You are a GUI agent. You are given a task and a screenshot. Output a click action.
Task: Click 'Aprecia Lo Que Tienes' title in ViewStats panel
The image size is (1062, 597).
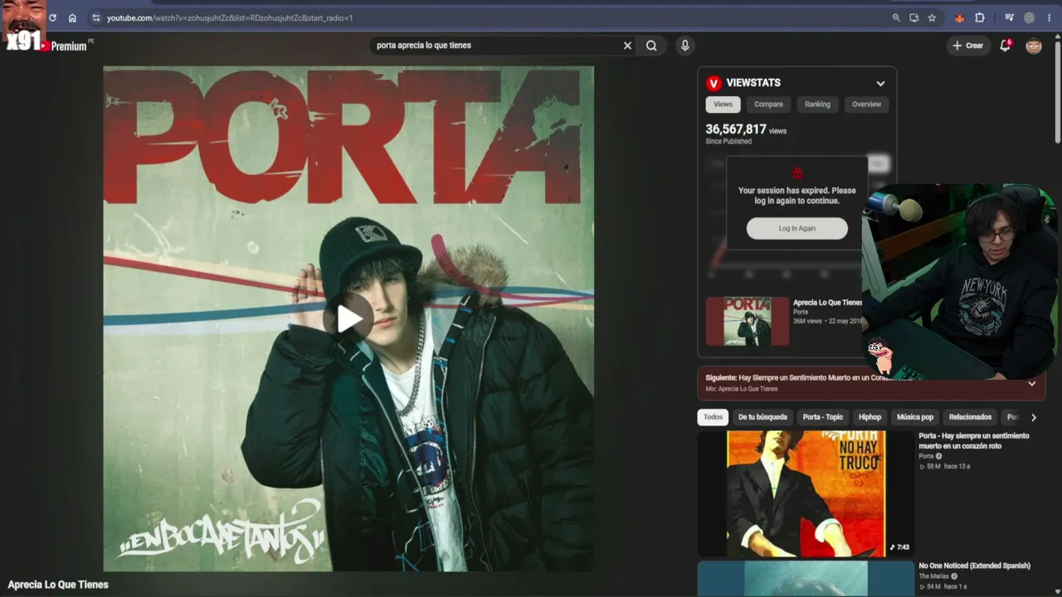pyautogui.click(x=827, y=303)
